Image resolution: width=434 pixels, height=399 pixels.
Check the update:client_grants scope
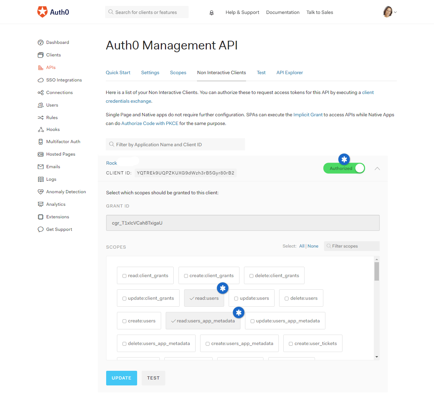(124, 298)
